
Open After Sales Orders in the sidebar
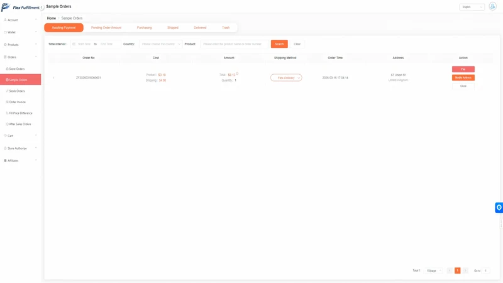point(21,124)
